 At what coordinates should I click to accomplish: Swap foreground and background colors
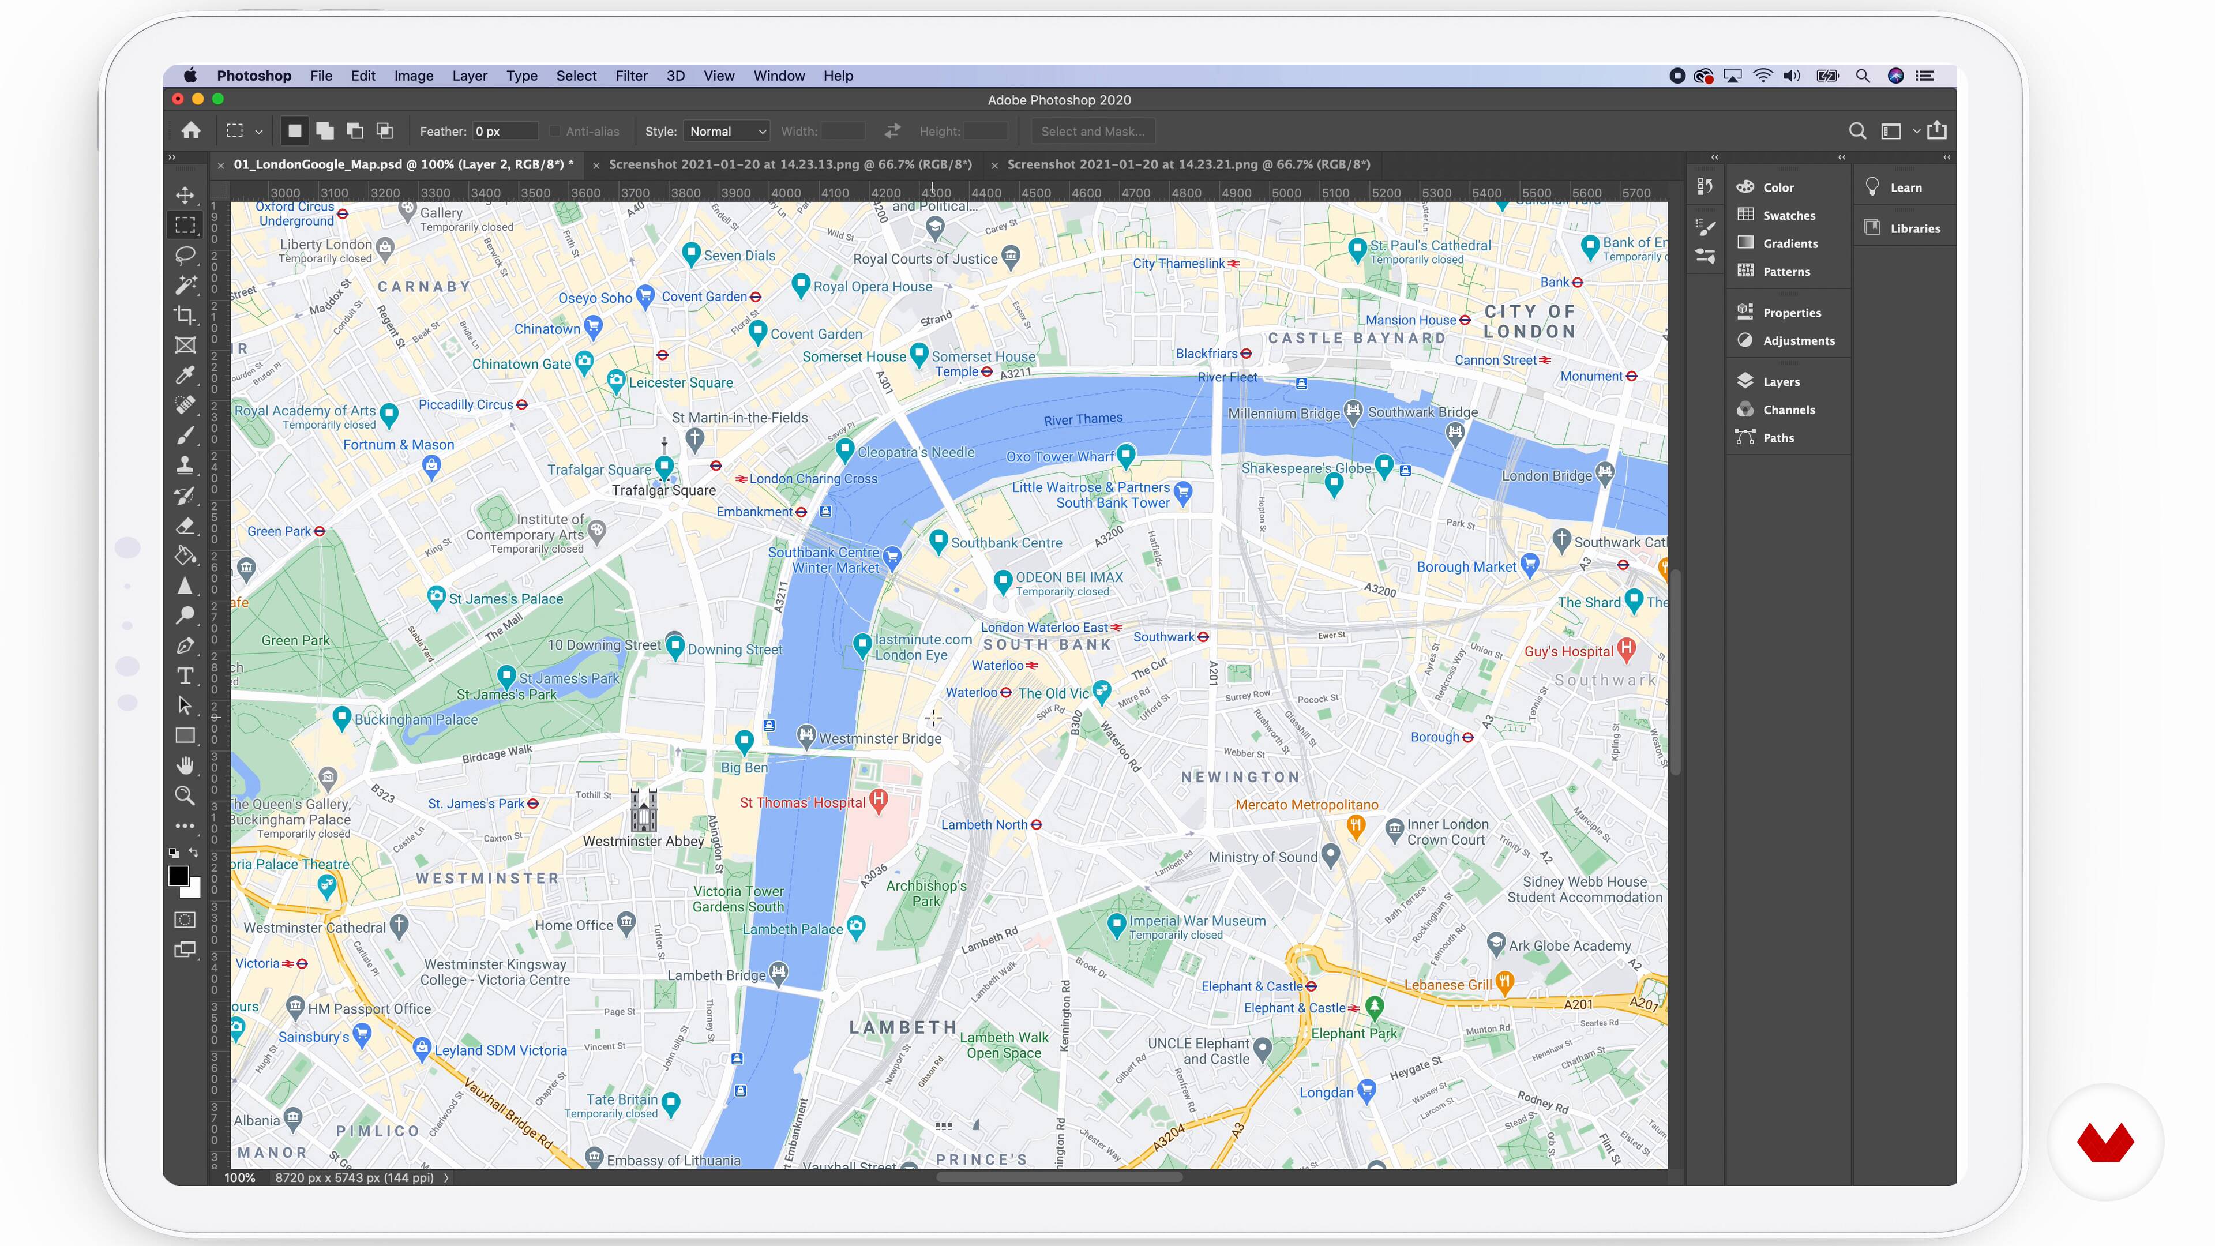[193, 853]
